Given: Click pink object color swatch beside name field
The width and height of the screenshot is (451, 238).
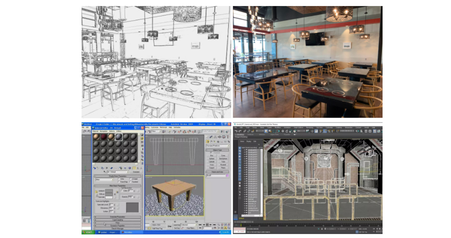Looking at the screenshot, I should click(227, 175).
